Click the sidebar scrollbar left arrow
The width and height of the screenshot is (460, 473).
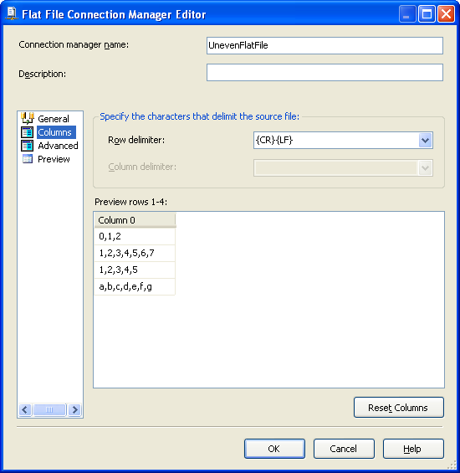click(25, 409)
